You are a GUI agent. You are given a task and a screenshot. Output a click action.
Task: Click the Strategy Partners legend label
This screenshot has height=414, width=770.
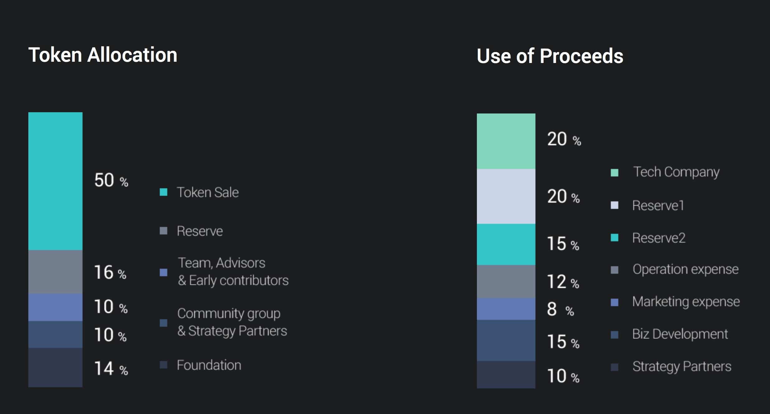[x=682, y=367]
